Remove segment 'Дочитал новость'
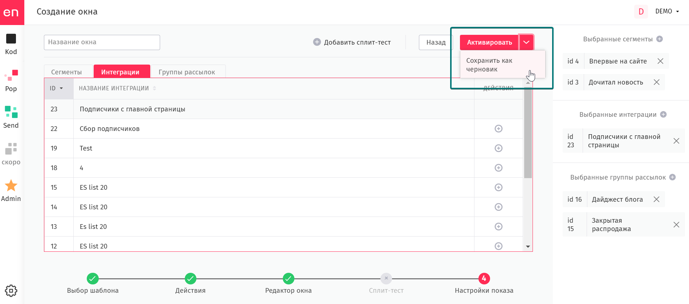 coord(656,82)
